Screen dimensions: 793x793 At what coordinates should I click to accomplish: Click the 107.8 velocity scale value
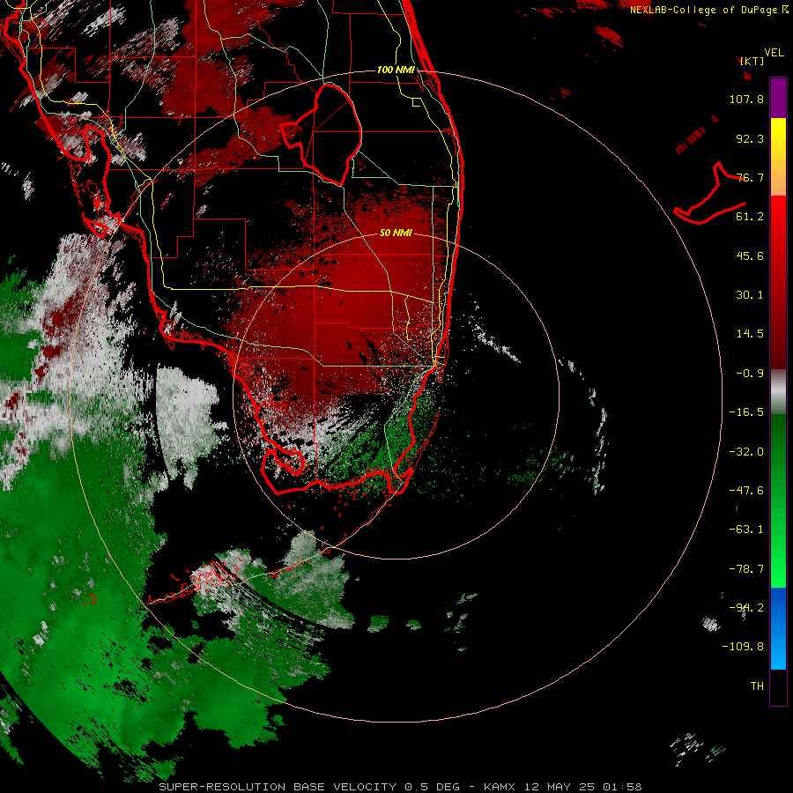[746, 99]
